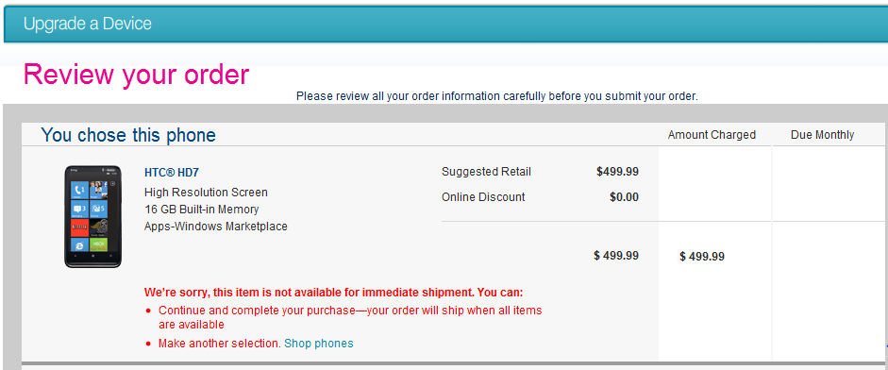Image resolution: width=888 pixels, height=370 pixels.
Task: Select the High Resolution Screen feature text
Action: pos(206,193)
